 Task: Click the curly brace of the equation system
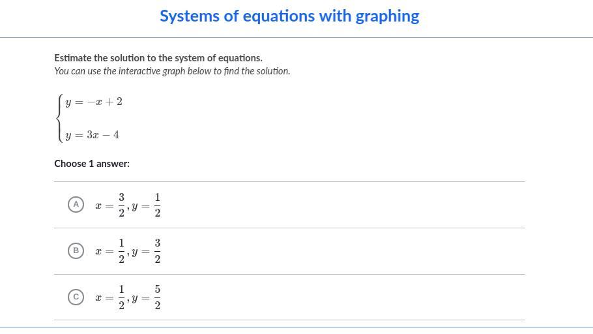click(x=59, y=118)
